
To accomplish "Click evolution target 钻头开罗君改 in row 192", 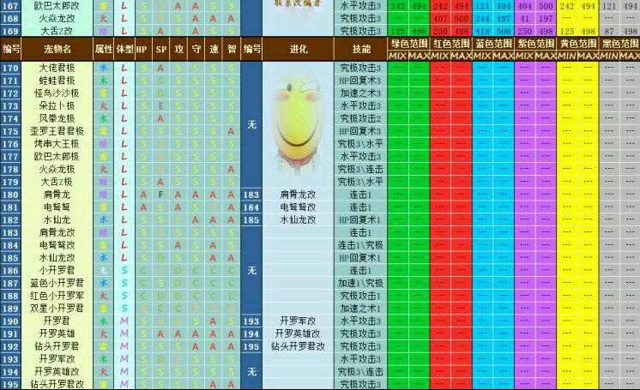I will (299, 346).
